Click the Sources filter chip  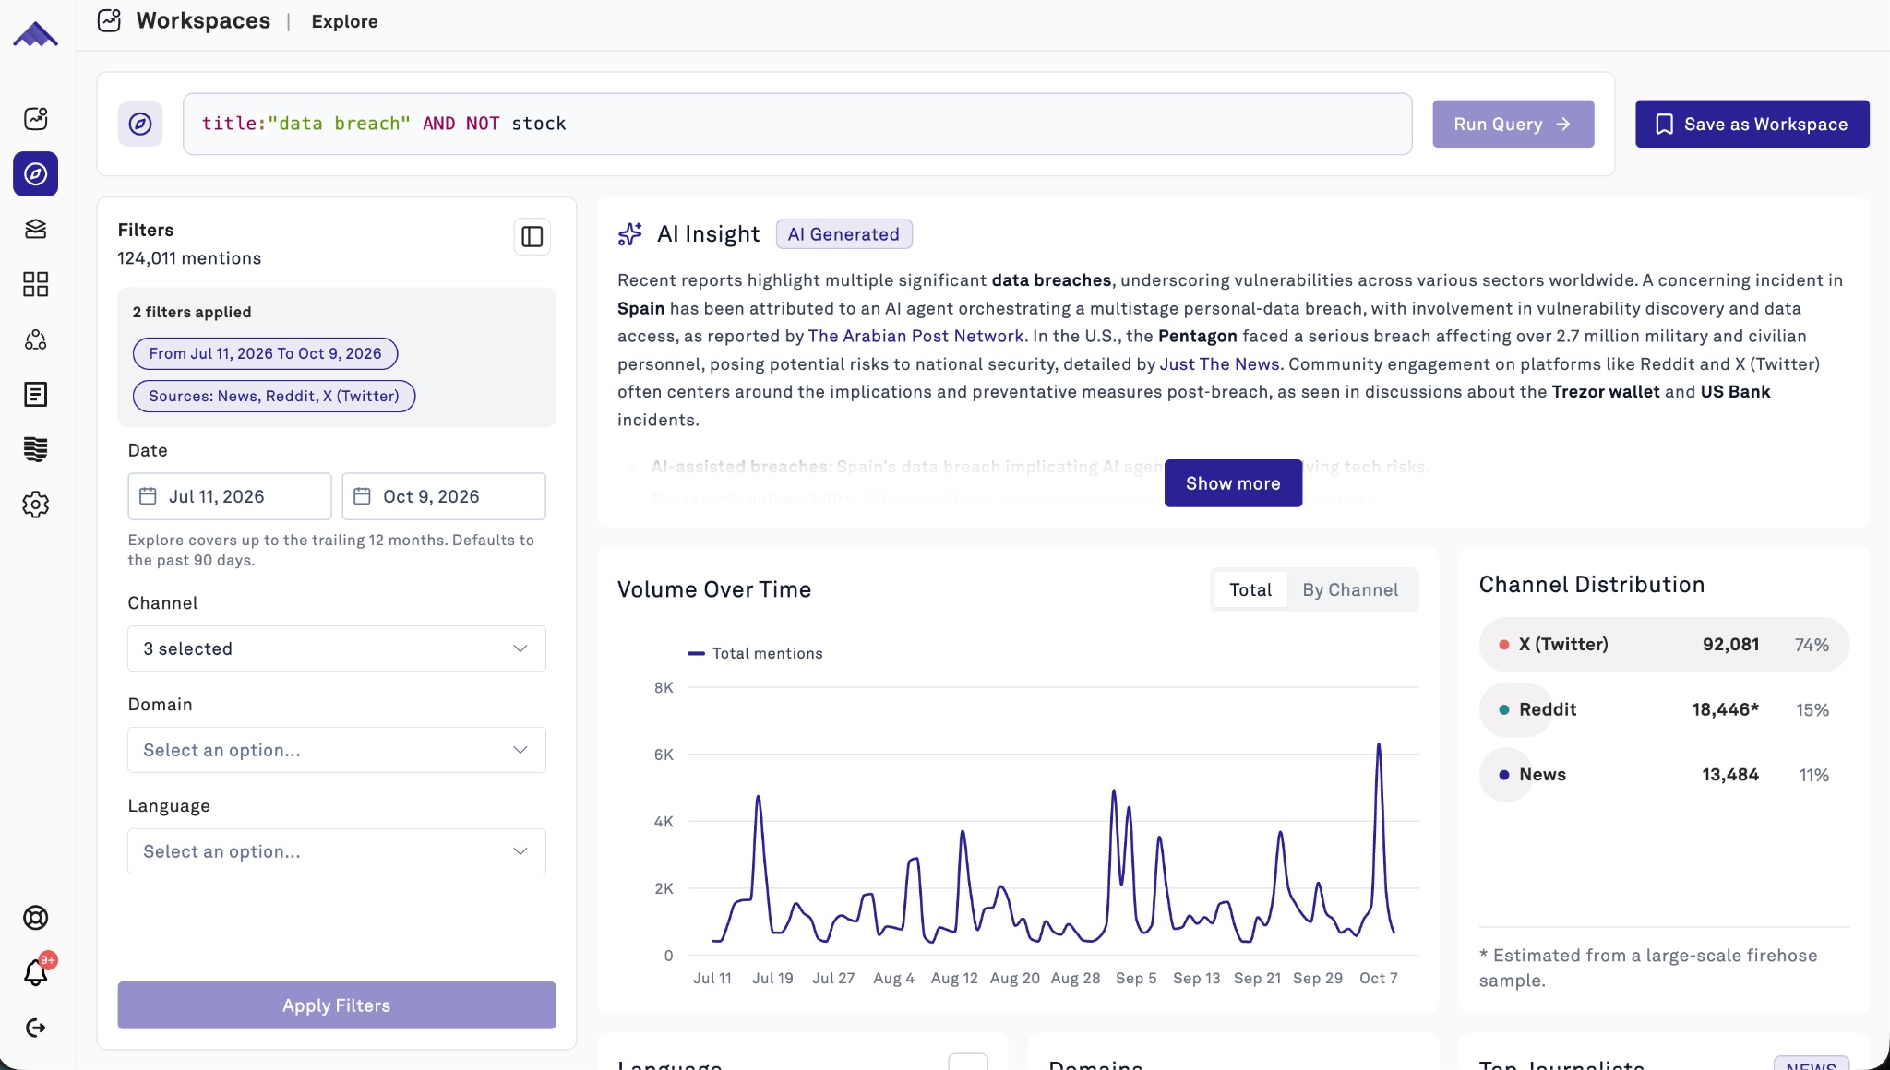click(274, 396)
